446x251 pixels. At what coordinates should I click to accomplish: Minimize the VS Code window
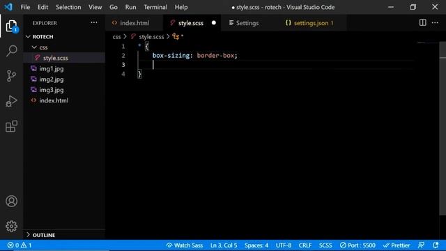391,7
